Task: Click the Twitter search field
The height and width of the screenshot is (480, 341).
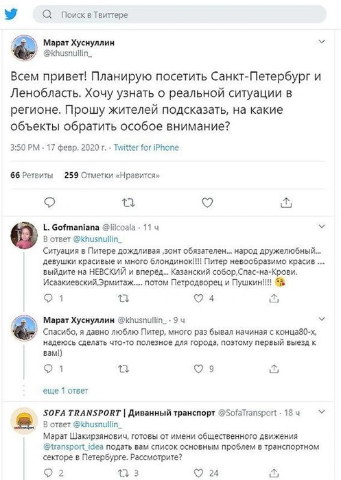Action: click(180, 14)
